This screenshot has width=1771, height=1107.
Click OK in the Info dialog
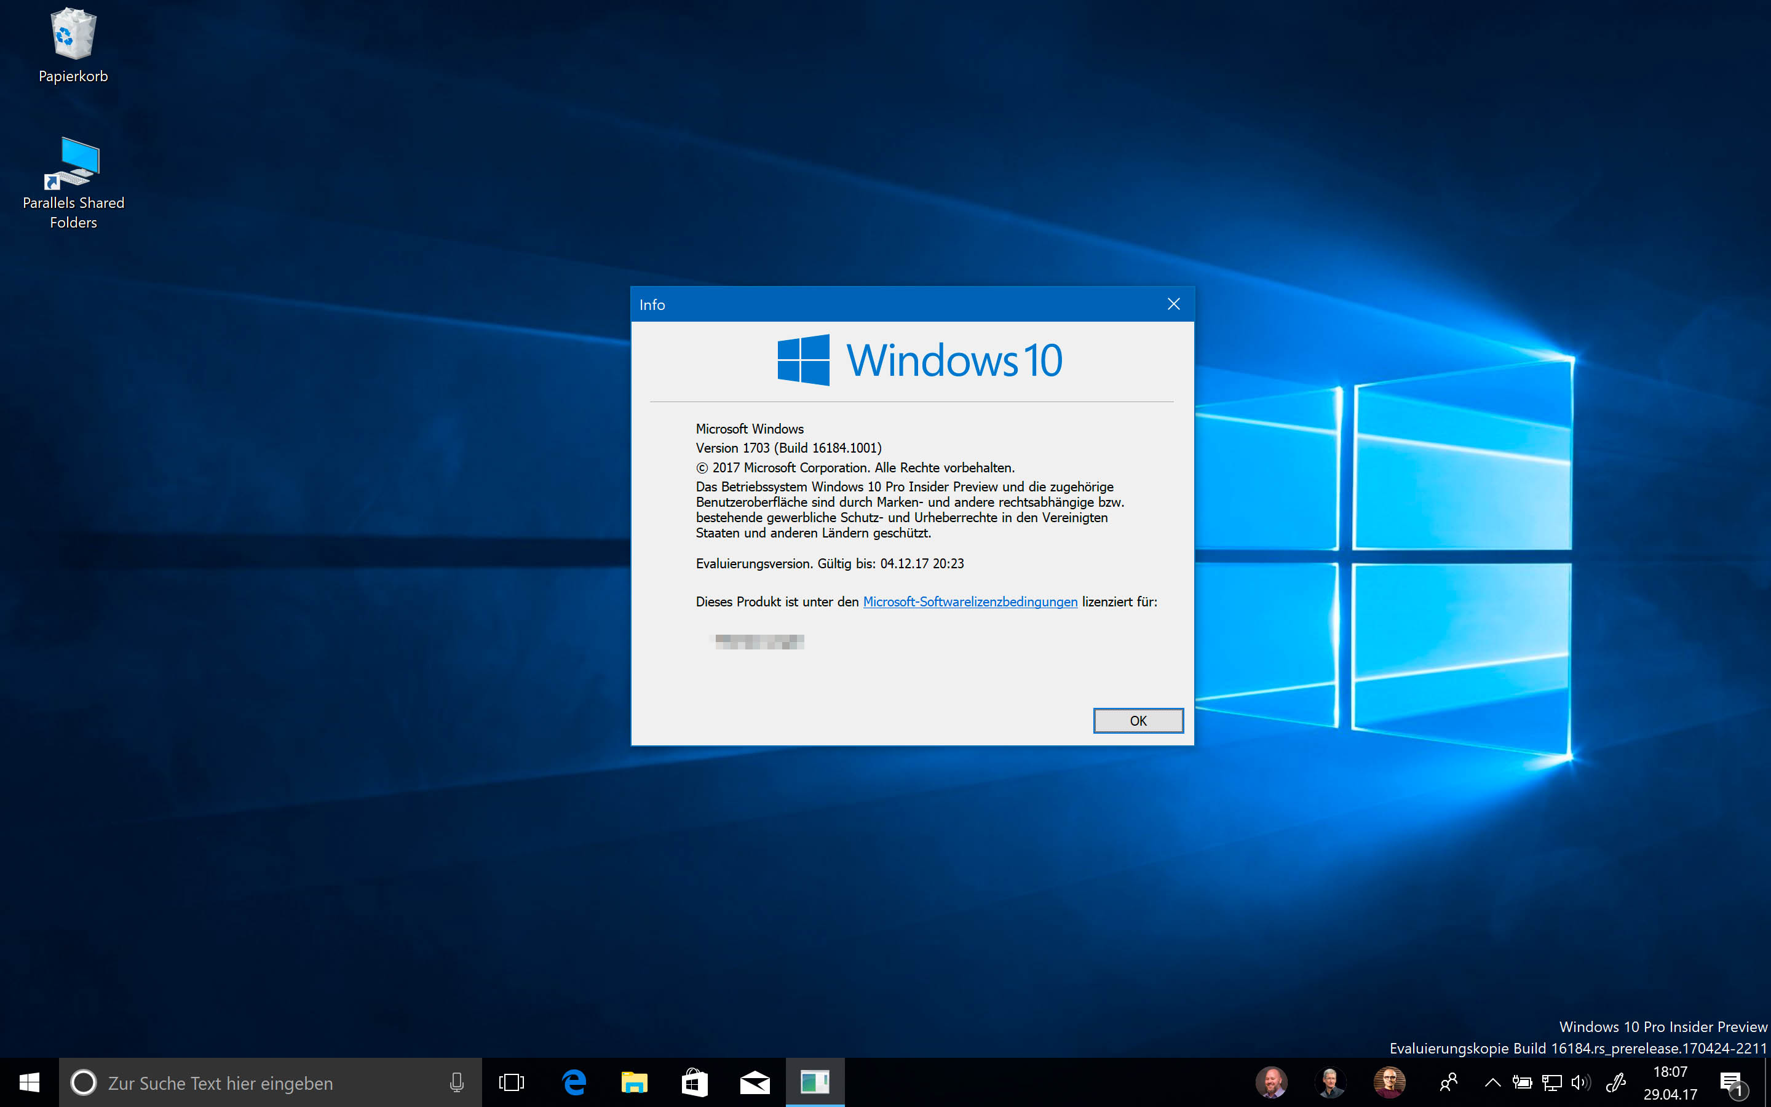pos(1138,720)
